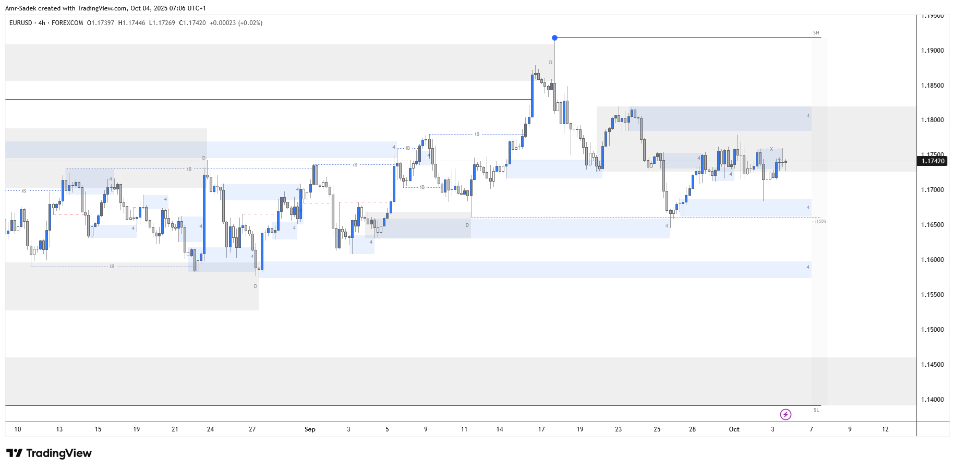This screenshot has width=955, height=469.
Task: Click FOREXCOM in the chart legend
Action: coord(67,23)
